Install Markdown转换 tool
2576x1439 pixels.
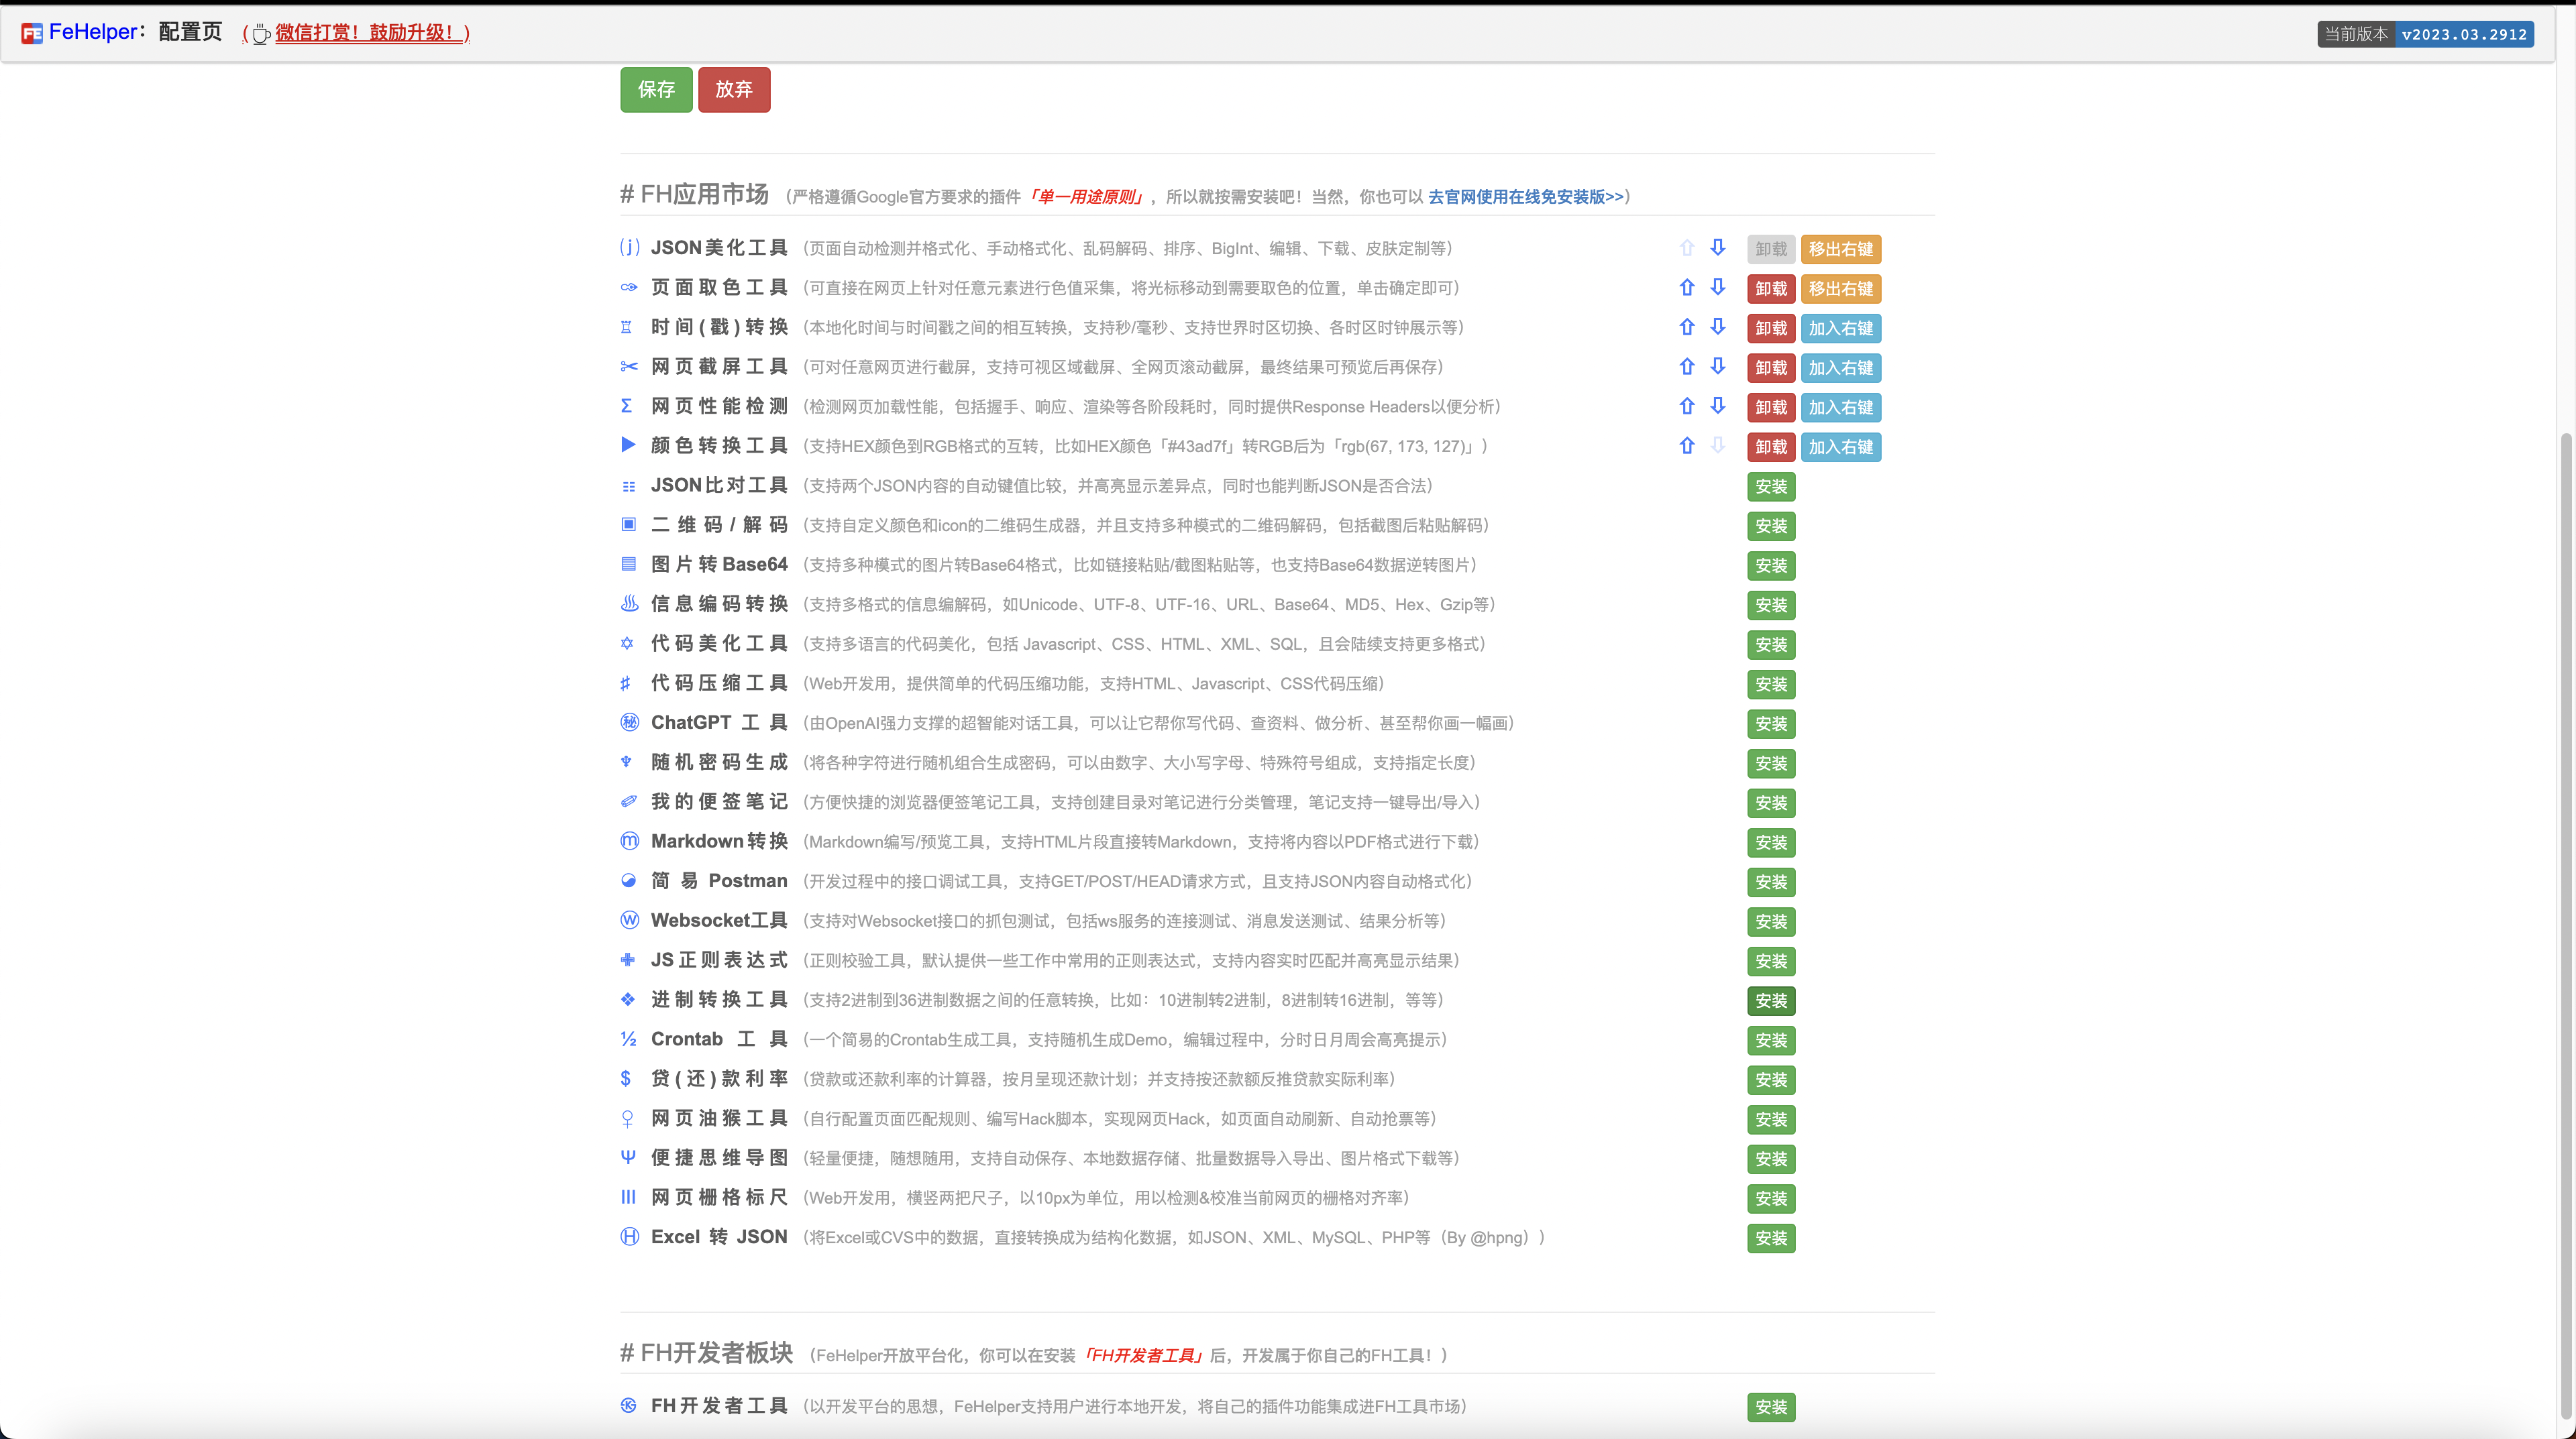pyautogui.click(x=1771, y=842)
